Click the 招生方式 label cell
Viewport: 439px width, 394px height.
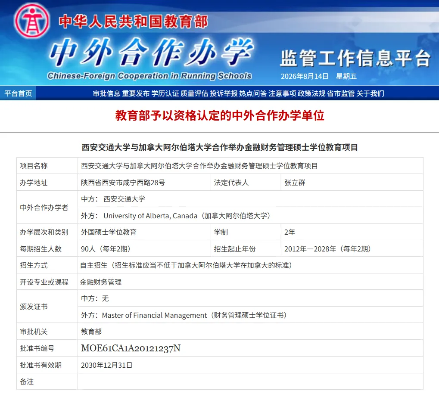point(47,265)
